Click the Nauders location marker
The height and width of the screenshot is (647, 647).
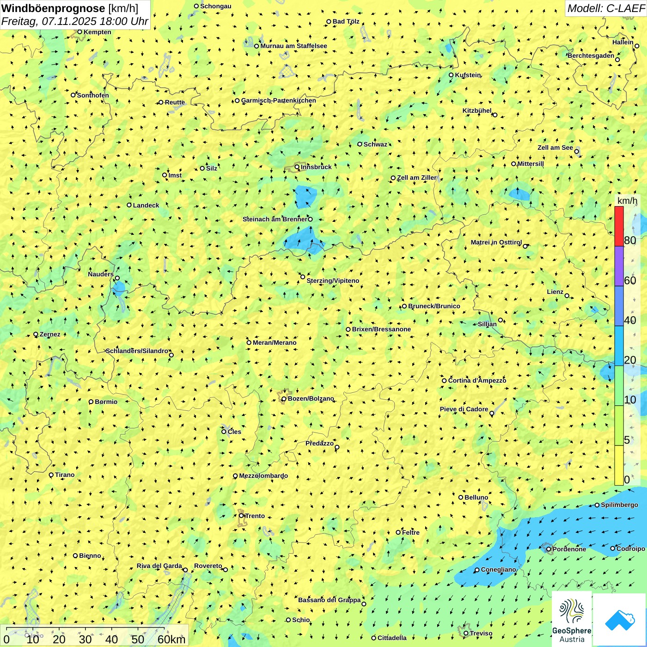[x=117, y=278]
